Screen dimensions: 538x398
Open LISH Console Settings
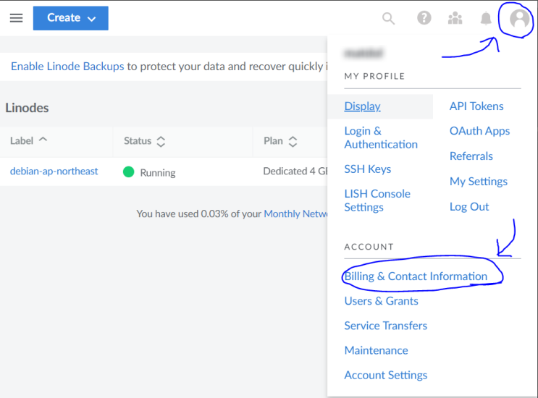tap(377, 200)
